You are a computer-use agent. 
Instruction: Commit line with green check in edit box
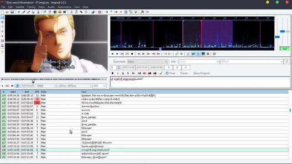pos(161,73)
